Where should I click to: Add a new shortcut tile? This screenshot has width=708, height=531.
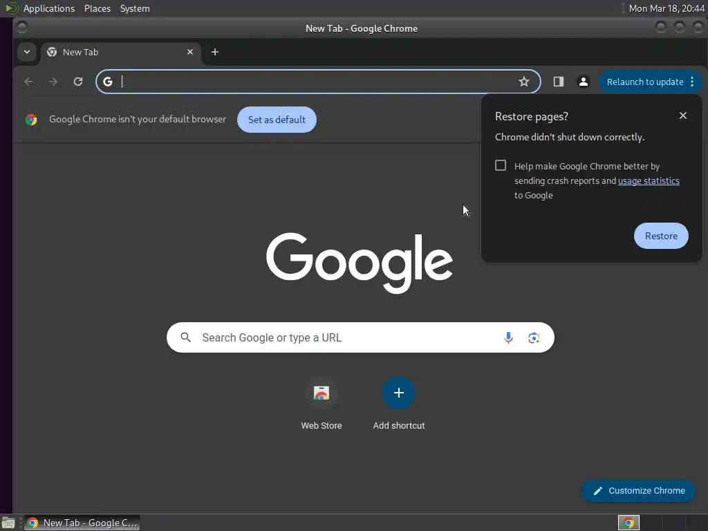point(399,403)
